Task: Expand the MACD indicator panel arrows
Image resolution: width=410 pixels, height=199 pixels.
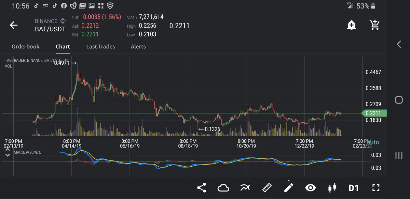Action: click(8, 153)
